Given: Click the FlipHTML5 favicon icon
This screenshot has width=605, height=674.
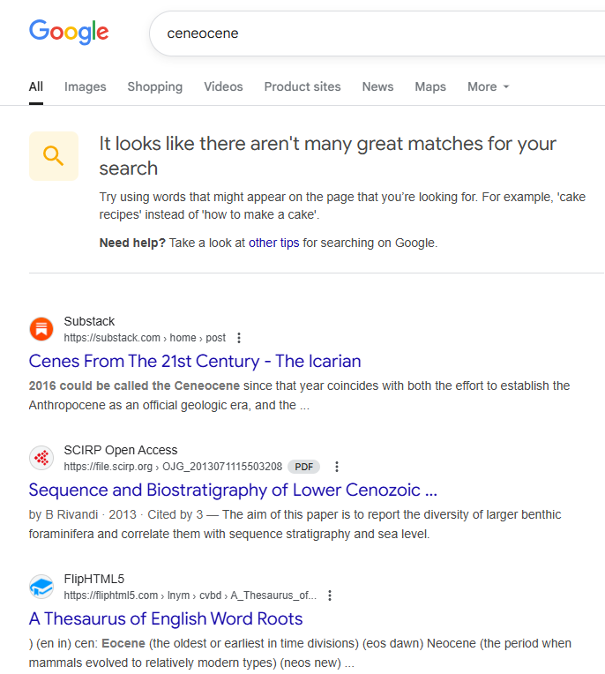Looking at the screenshot, I should point(41,587).
